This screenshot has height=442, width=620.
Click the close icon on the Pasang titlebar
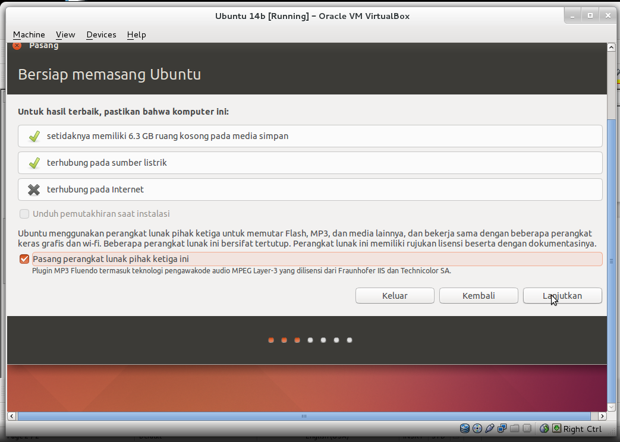(x=17, y=45)
